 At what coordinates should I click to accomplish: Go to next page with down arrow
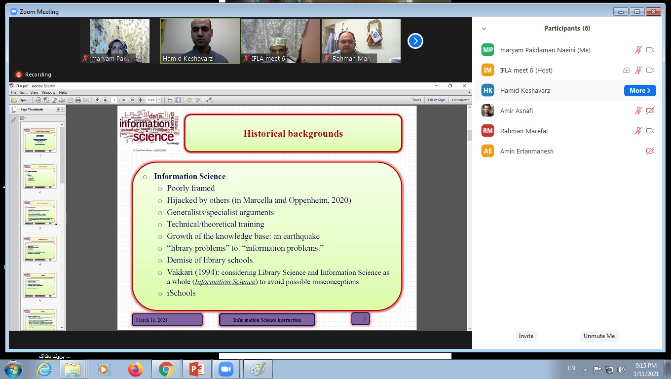(x=105, y=100)
